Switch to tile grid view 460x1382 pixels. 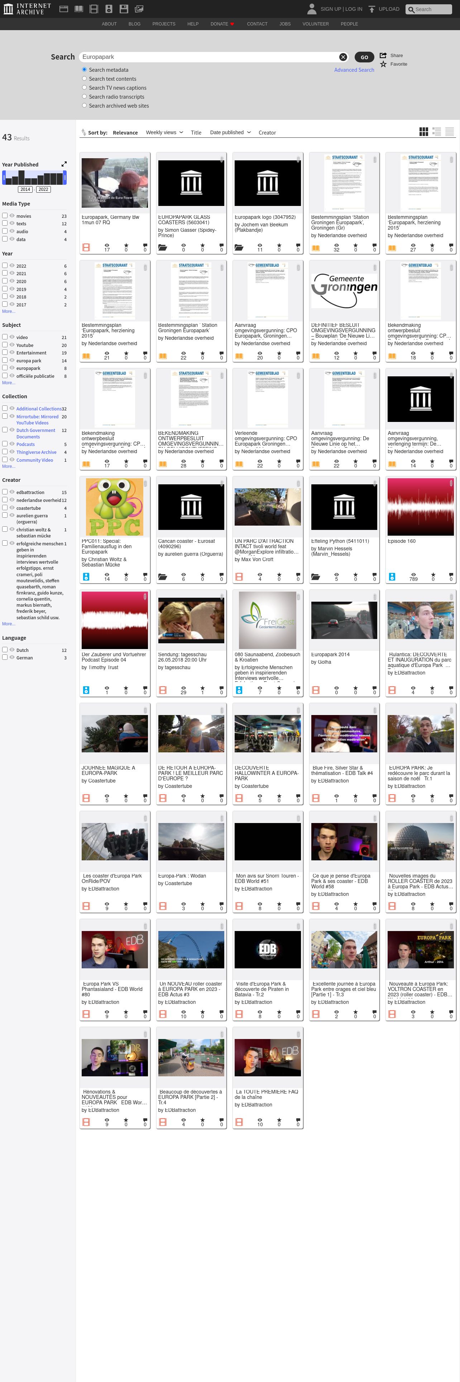(423, 131)
